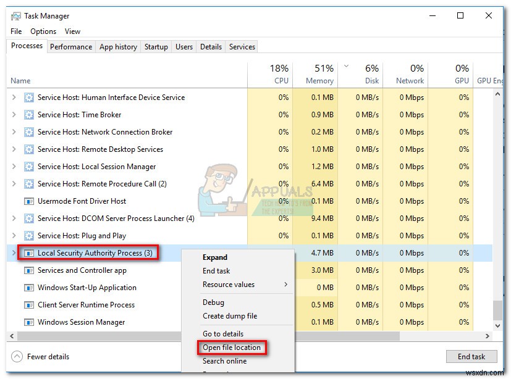511x379 pixels.
Task: Click the Human Interface Device Service gear icon
Action: (x=29, y=98)
